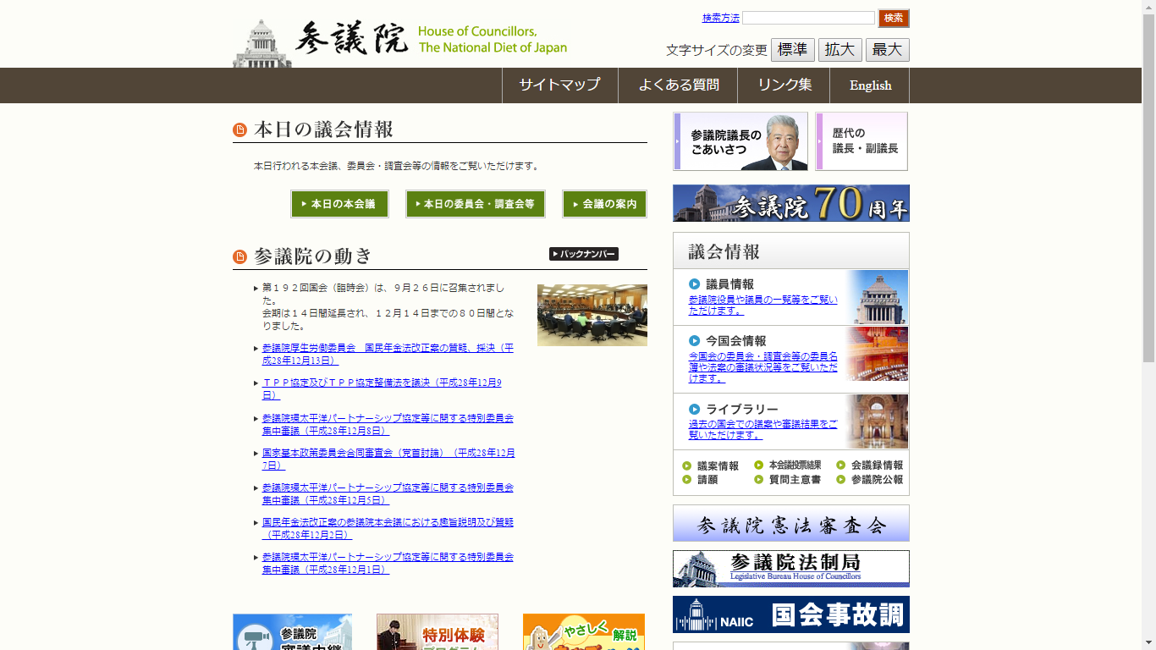Open the ＴＰＰ協定及びＴＰＰ協定整備法を議決 link
The image size is (1156, 650).
click(x=382, y=388)
